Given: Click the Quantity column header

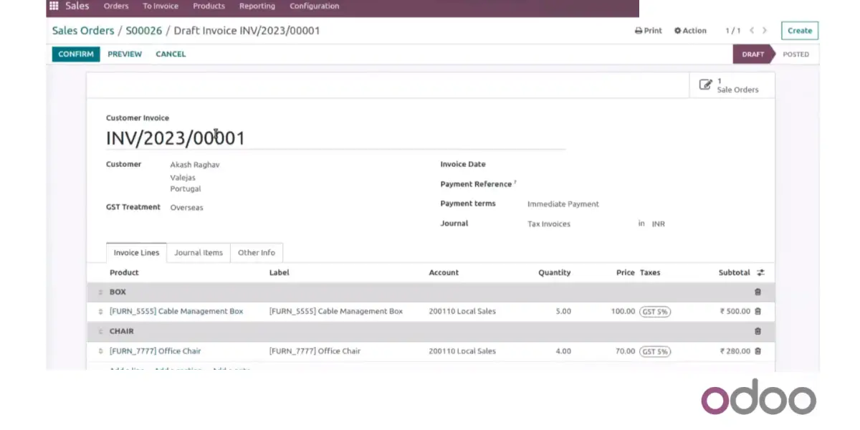Looking at the screenshot, I should click(x=555, y=272).
